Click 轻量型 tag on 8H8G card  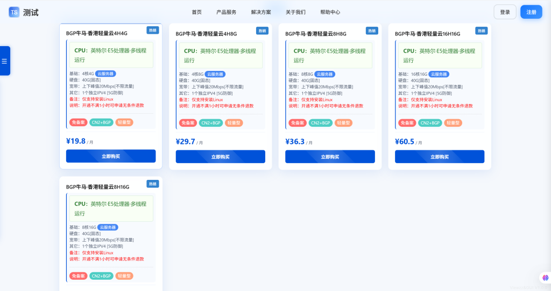[x=344, y=123]
